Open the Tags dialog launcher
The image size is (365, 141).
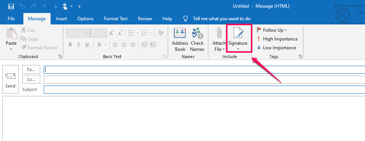click(x=300, y=57)
